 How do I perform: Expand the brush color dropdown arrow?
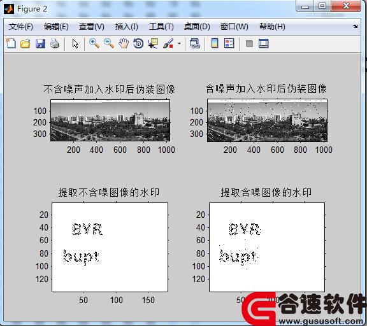179,43
